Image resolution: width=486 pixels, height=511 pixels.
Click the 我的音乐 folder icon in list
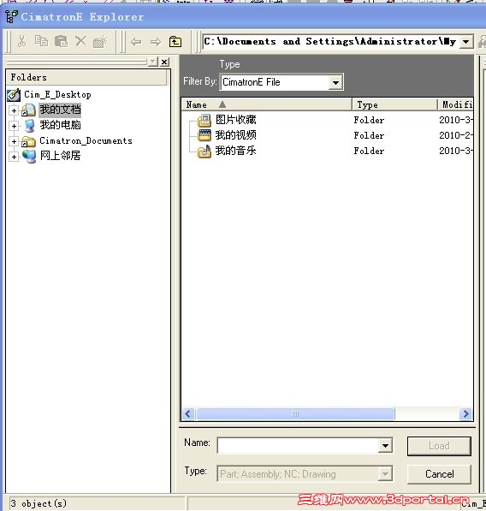pyautogui.click(x=204, y=152)
